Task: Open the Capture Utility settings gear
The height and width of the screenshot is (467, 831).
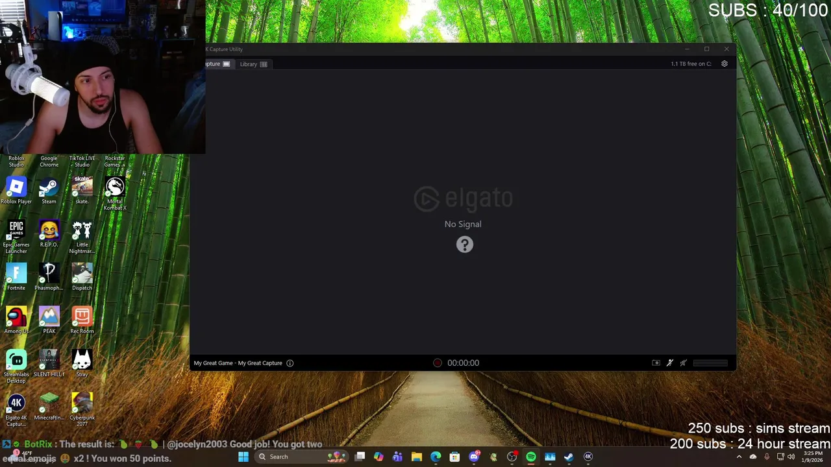Action: coord(725,64)
